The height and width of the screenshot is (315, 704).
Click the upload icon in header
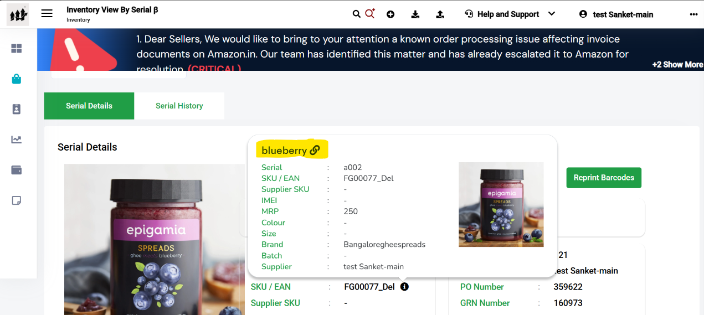[440, 14]
